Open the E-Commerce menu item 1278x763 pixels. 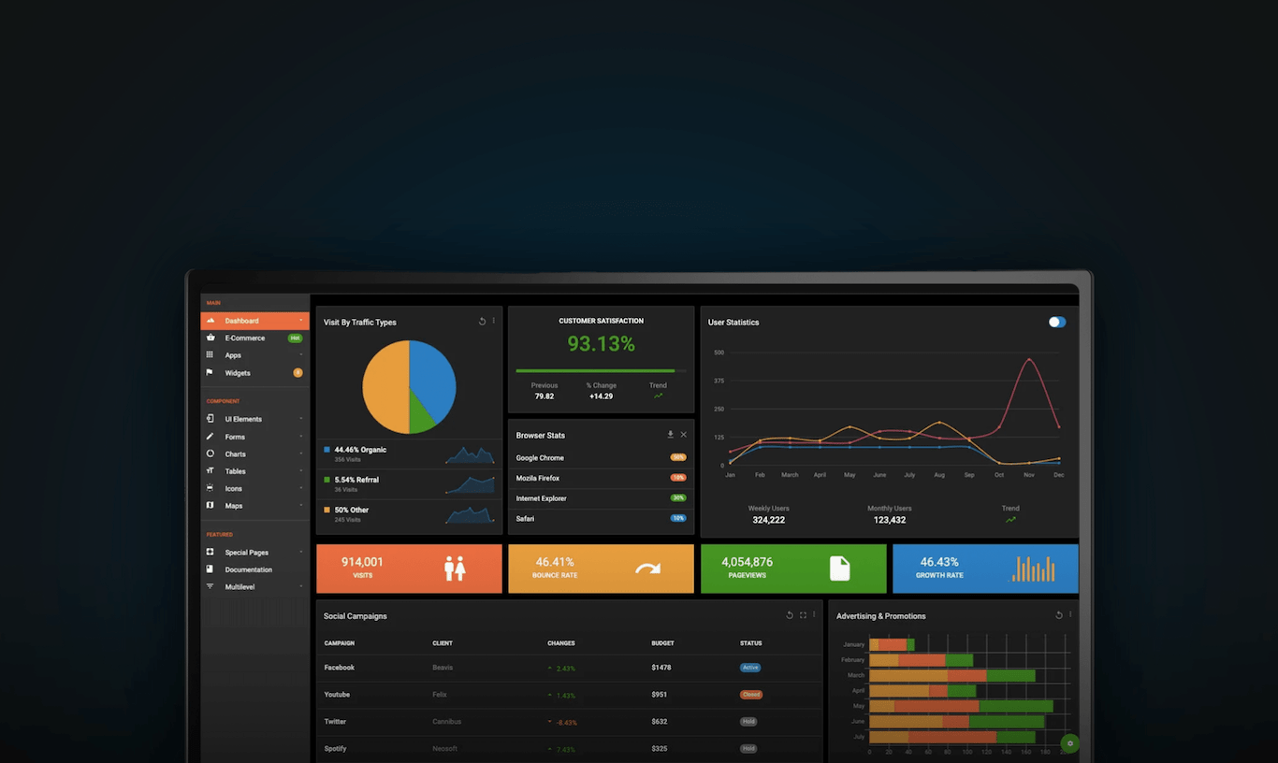[254, 338]
